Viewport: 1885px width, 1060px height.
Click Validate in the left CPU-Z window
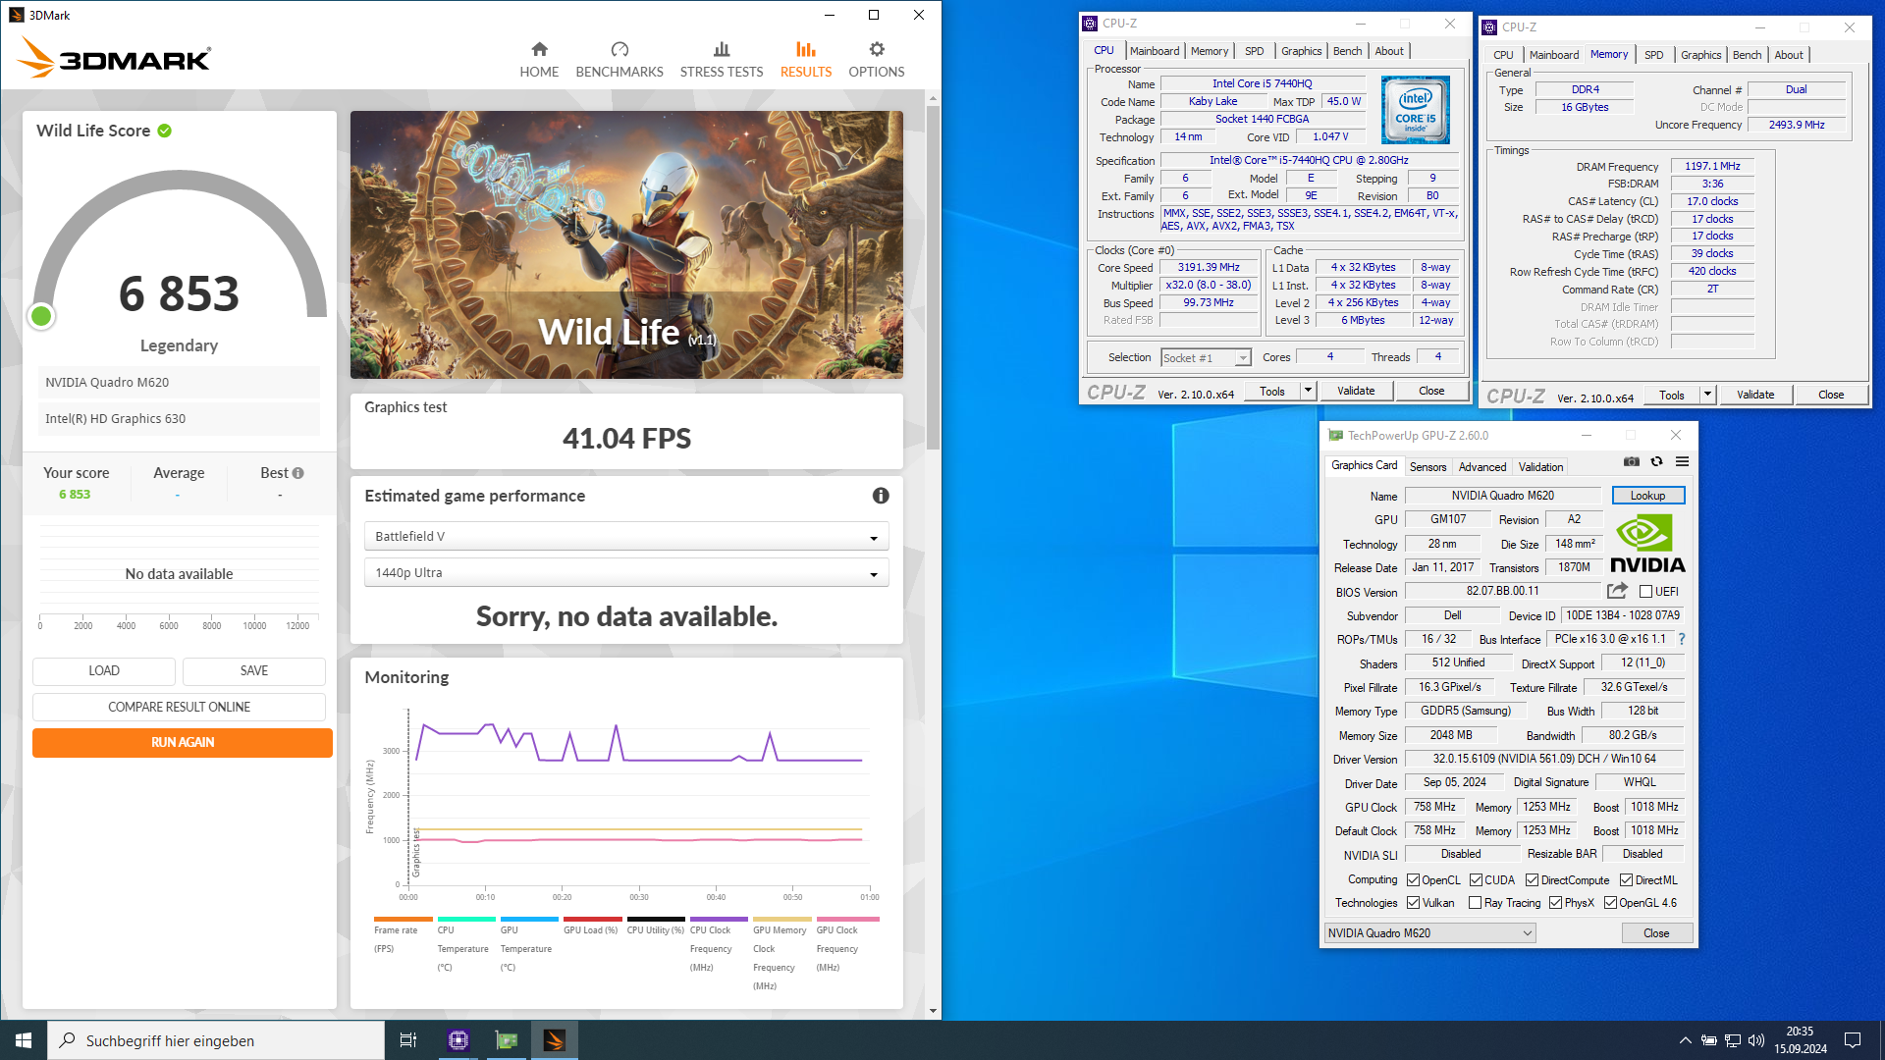[x=1356, y=391]
